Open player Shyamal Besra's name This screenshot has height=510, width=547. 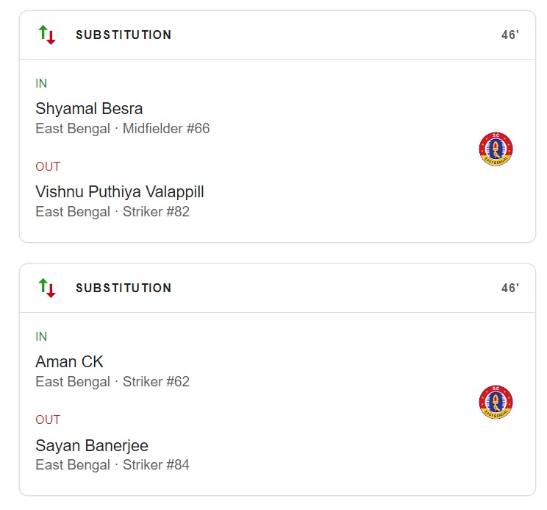tap(89, 109)
